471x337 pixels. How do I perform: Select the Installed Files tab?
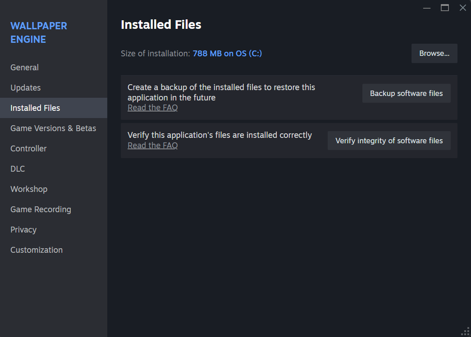54,108
